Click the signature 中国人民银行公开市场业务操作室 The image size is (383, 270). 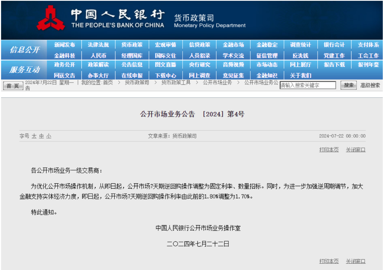point(198,228)
